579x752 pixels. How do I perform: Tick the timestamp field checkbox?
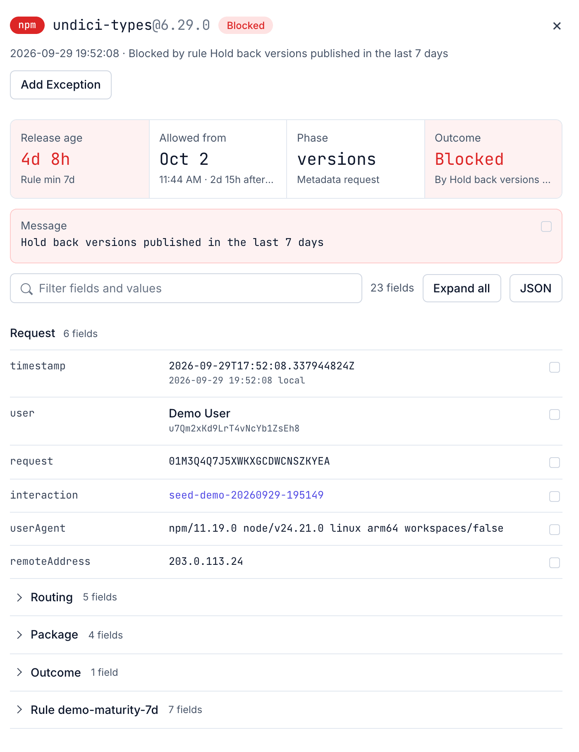click(x=555, y=367)
